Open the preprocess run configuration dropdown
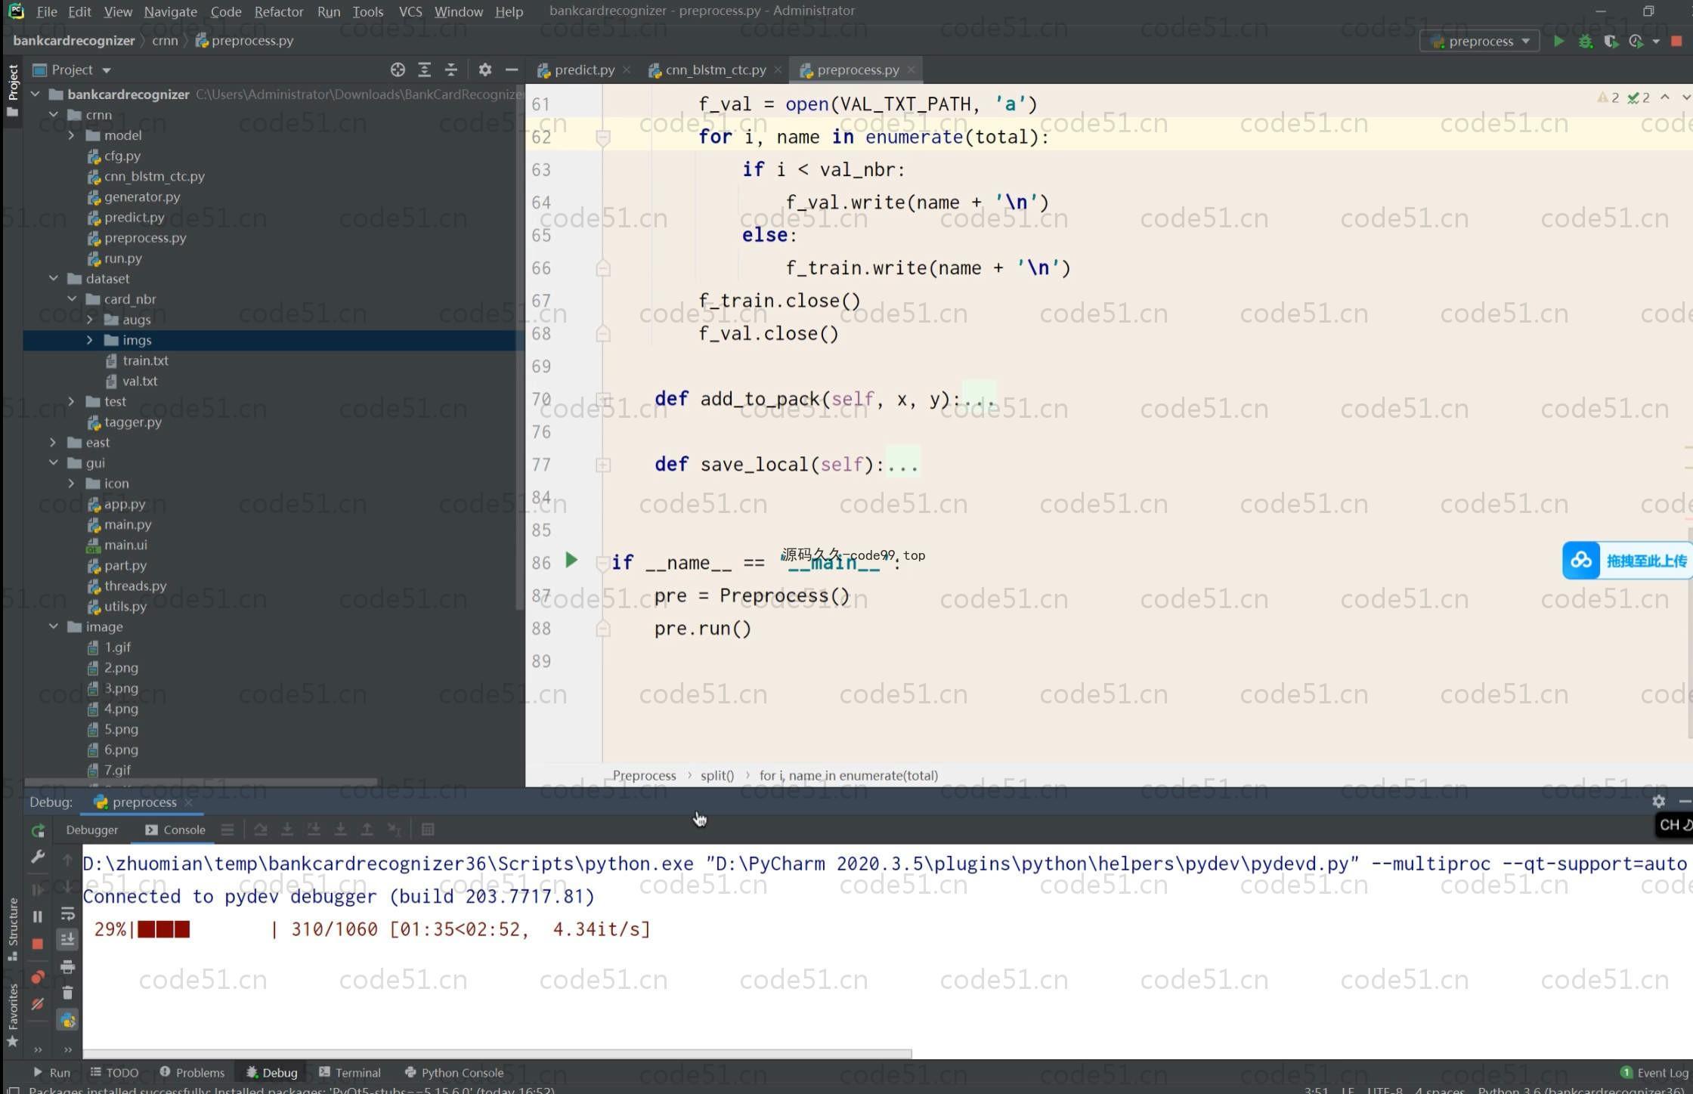 [1480, 42]
